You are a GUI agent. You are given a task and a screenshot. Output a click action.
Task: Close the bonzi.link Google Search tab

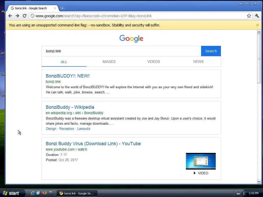tap(55, 8)
